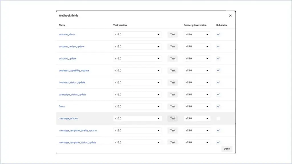Click Test button for message_template_quality_update
Screen dimensions: 292x164
173,130
